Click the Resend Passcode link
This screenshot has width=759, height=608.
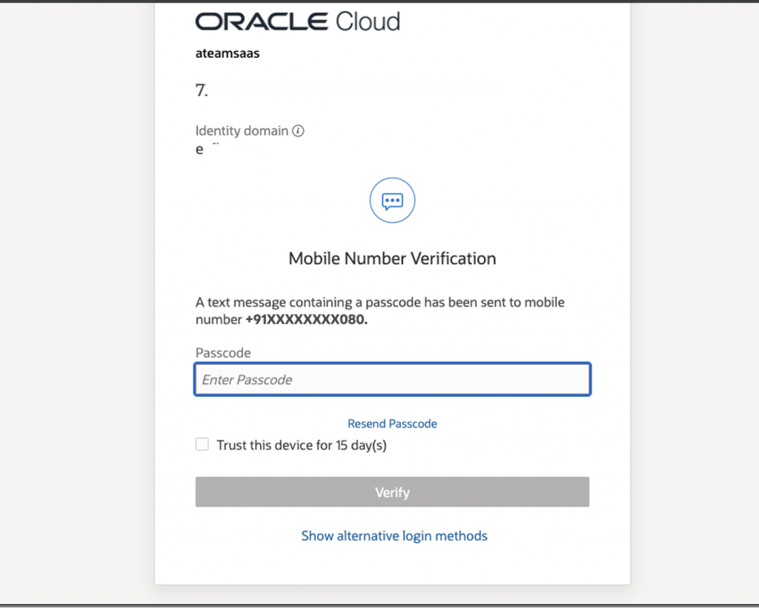tap(392, 424)
